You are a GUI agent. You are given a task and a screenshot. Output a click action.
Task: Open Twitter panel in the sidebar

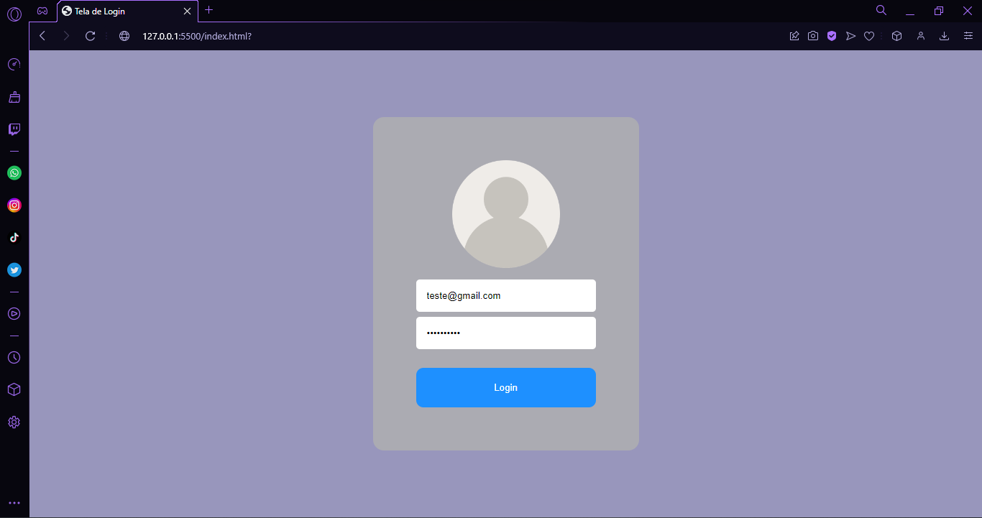tap(14, 269)
